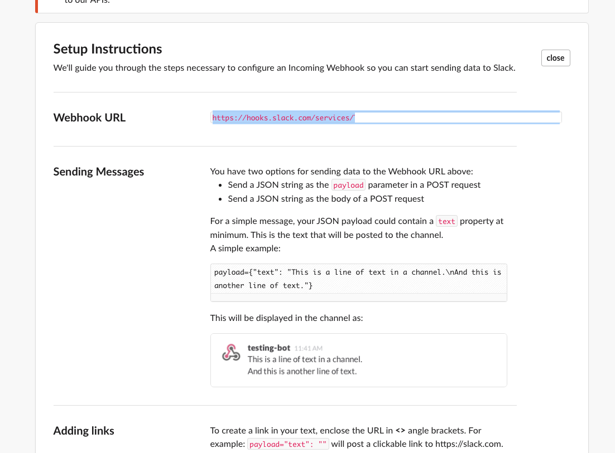Click 'And this is another line of text.' message

point(302,371)
